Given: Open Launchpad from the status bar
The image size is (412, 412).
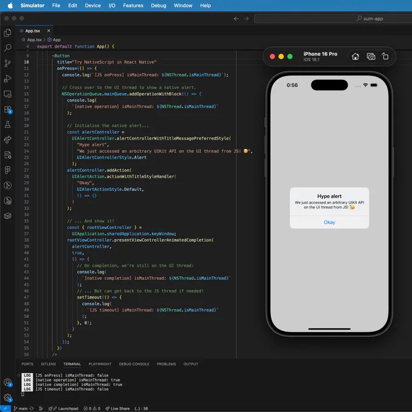Looking at the screenshot, I should [64, 408].
